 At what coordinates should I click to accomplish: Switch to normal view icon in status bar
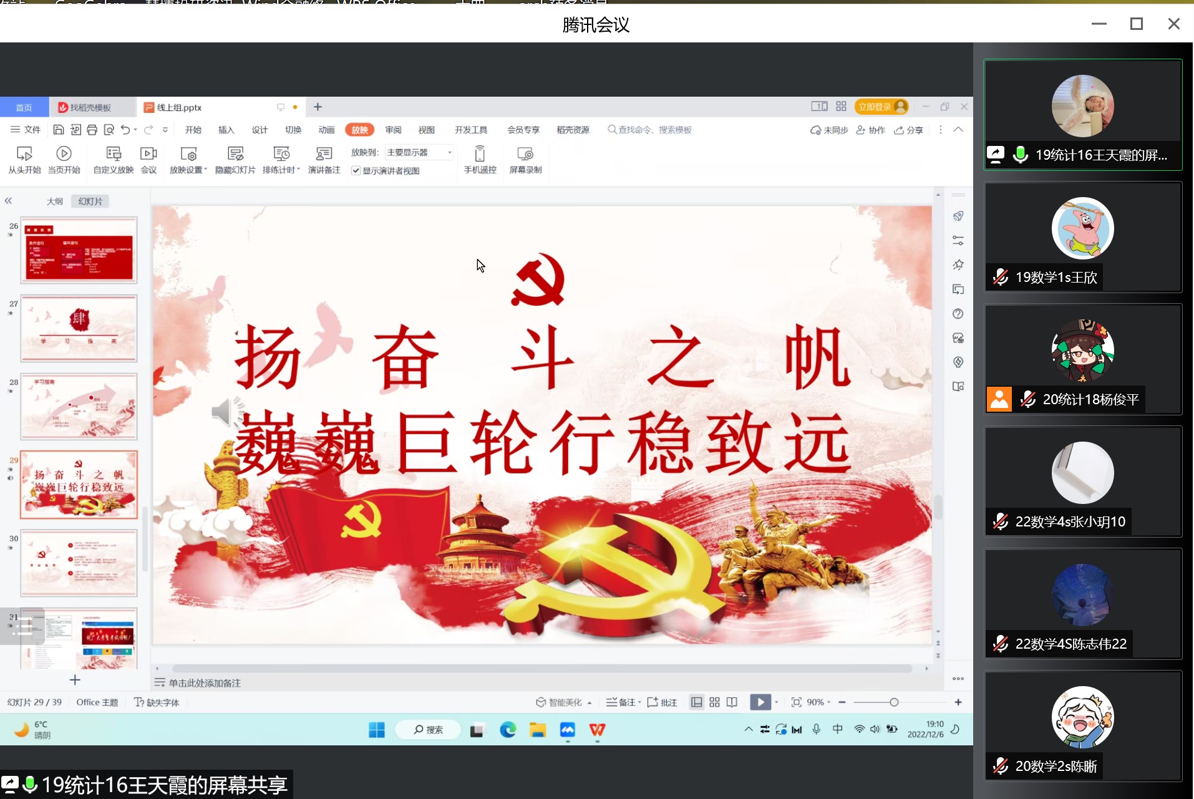(697, 702)
